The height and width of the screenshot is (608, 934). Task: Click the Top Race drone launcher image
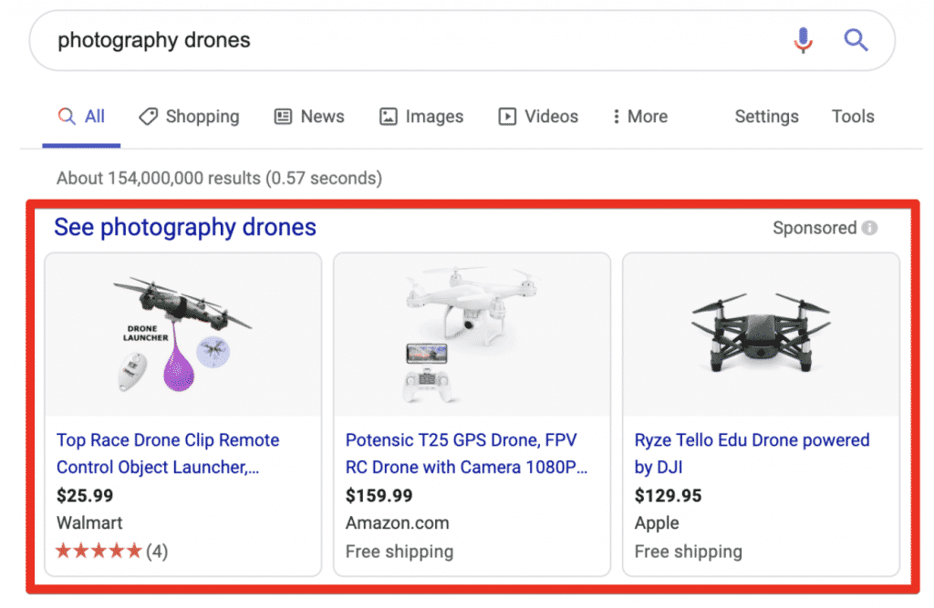[182, 334]
